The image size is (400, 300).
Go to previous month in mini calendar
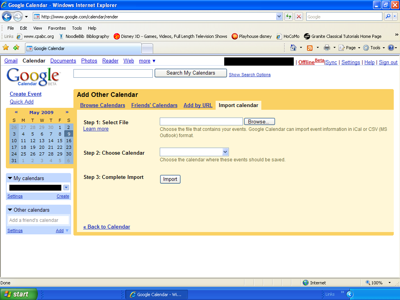tap(16, 112)
